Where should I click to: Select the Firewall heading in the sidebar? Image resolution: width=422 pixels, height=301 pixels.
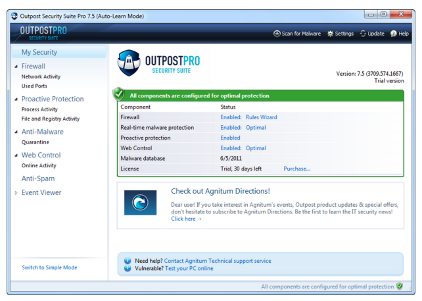click(x=34, y=66)
